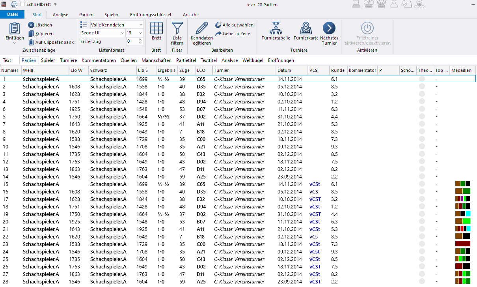
Task: Switch to the Analyse ribbon tab
Action: click(x=60, y=15)
